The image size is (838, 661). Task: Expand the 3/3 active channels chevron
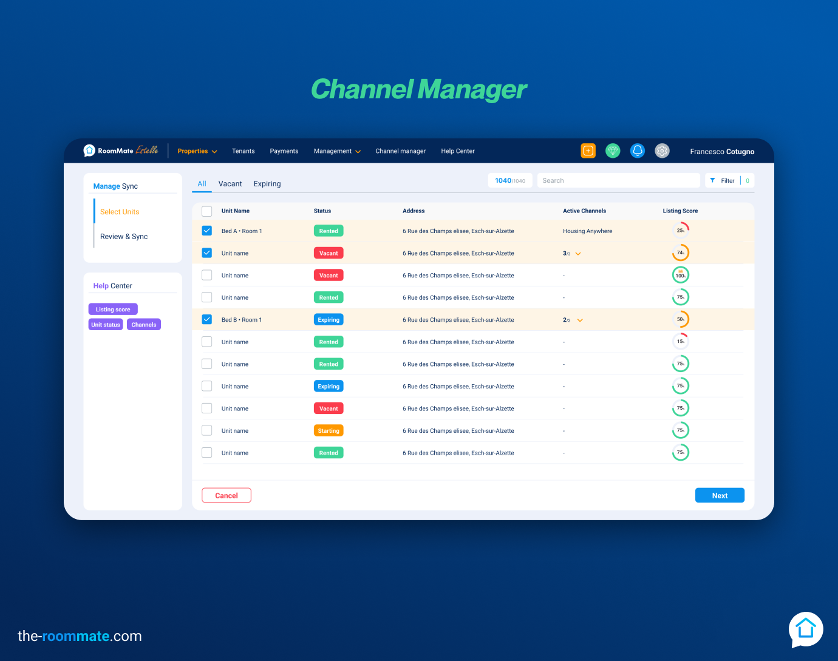click(578, 254)
